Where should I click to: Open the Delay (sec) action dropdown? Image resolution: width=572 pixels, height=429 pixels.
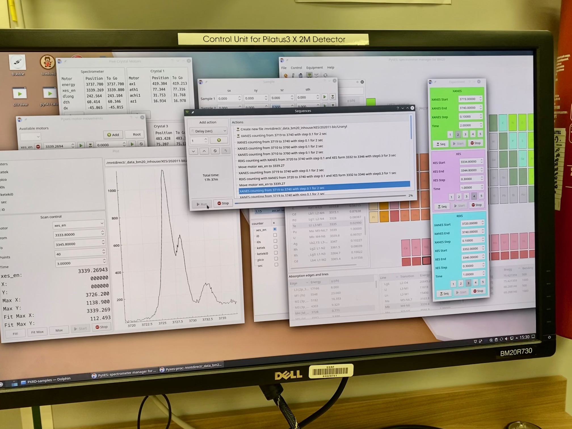(209, 131)
